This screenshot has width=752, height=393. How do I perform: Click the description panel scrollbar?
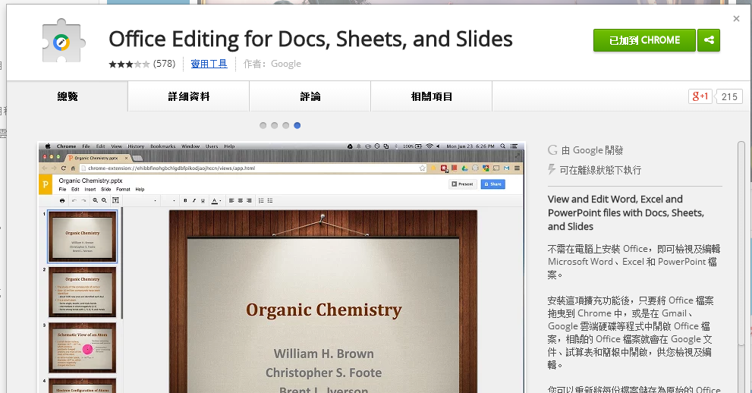click(x=741, y=266)
